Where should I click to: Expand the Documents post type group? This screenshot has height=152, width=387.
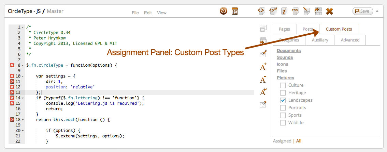tap(289, 51)
